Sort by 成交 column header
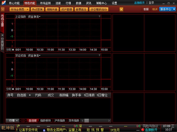 (51, 95)
